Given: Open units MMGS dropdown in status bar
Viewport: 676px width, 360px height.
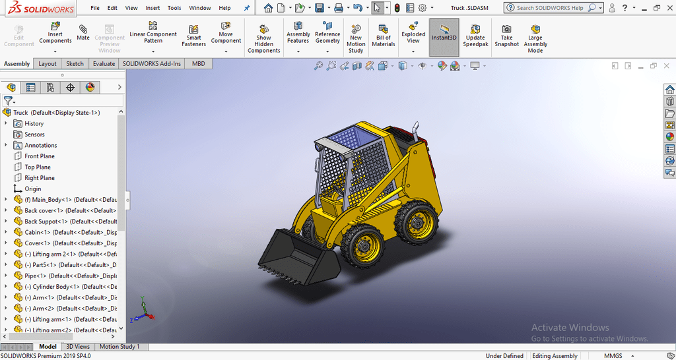Looking at the screenshot, I should click(x=632, y=355).
